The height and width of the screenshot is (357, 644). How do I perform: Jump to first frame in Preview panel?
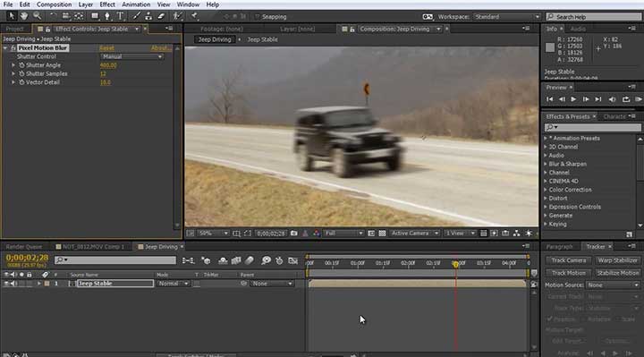(549, 99)
